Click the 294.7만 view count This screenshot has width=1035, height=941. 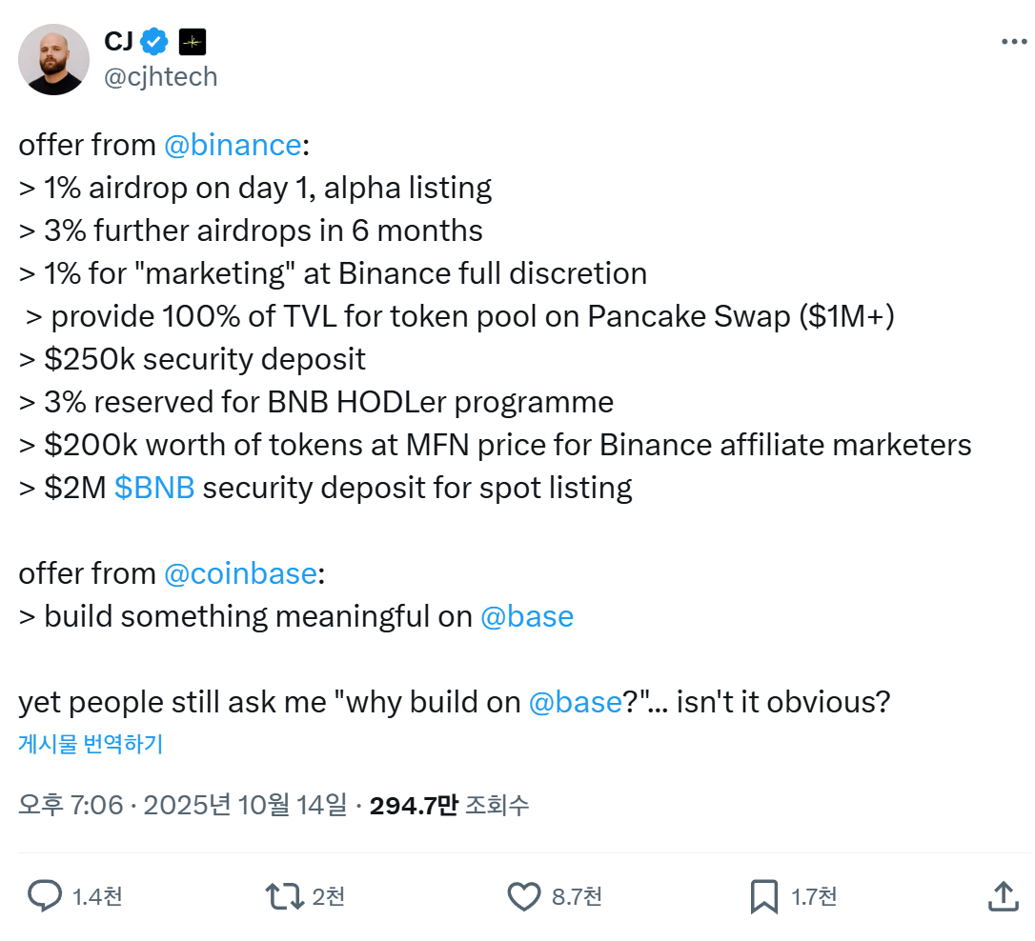point(414,806)
